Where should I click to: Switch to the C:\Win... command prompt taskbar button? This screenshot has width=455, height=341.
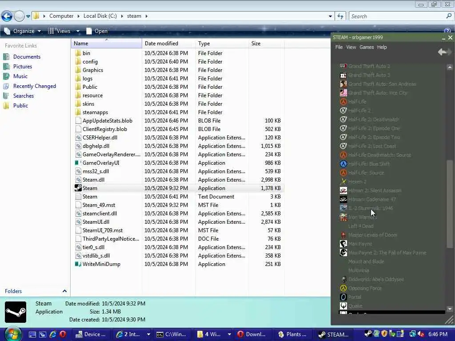tap(171, 334)
